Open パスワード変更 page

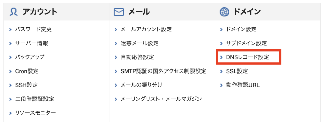click(33, 29)
